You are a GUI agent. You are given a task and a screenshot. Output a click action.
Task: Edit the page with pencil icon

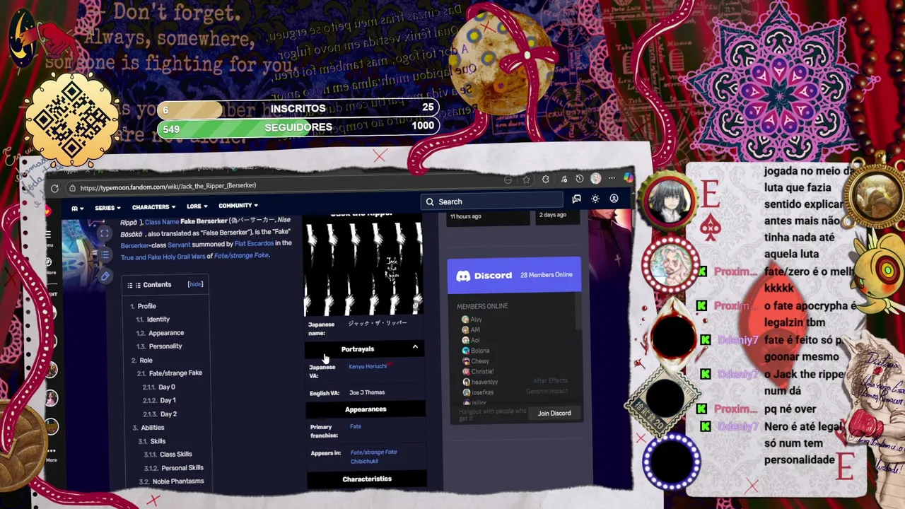coord(105,276)
